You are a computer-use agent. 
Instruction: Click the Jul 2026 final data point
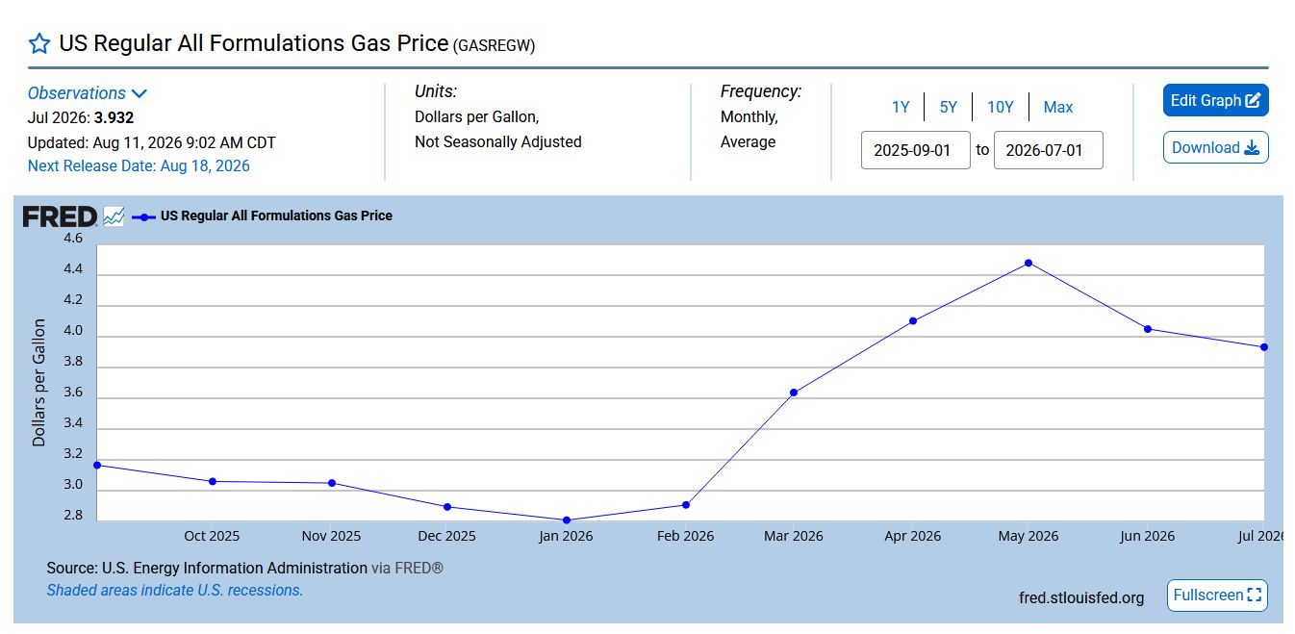[1264, 347]
